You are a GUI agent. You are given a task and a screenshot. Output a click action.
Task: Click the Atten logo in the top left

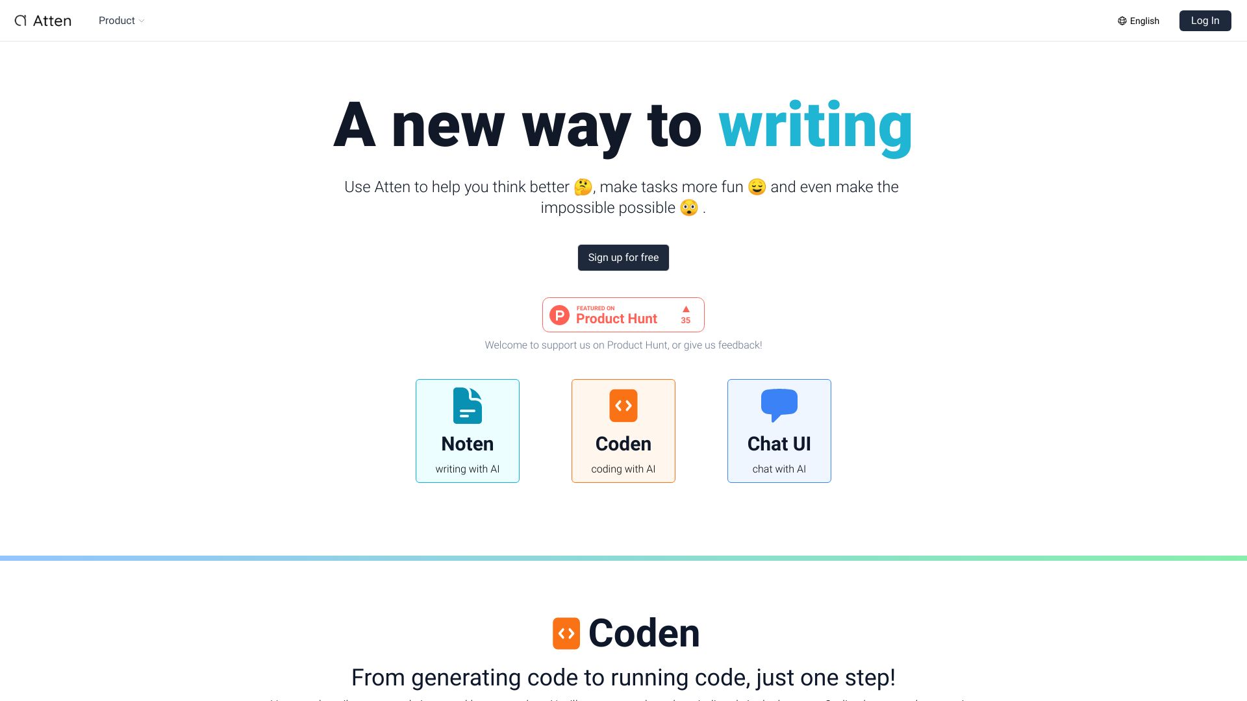point(43,19)
